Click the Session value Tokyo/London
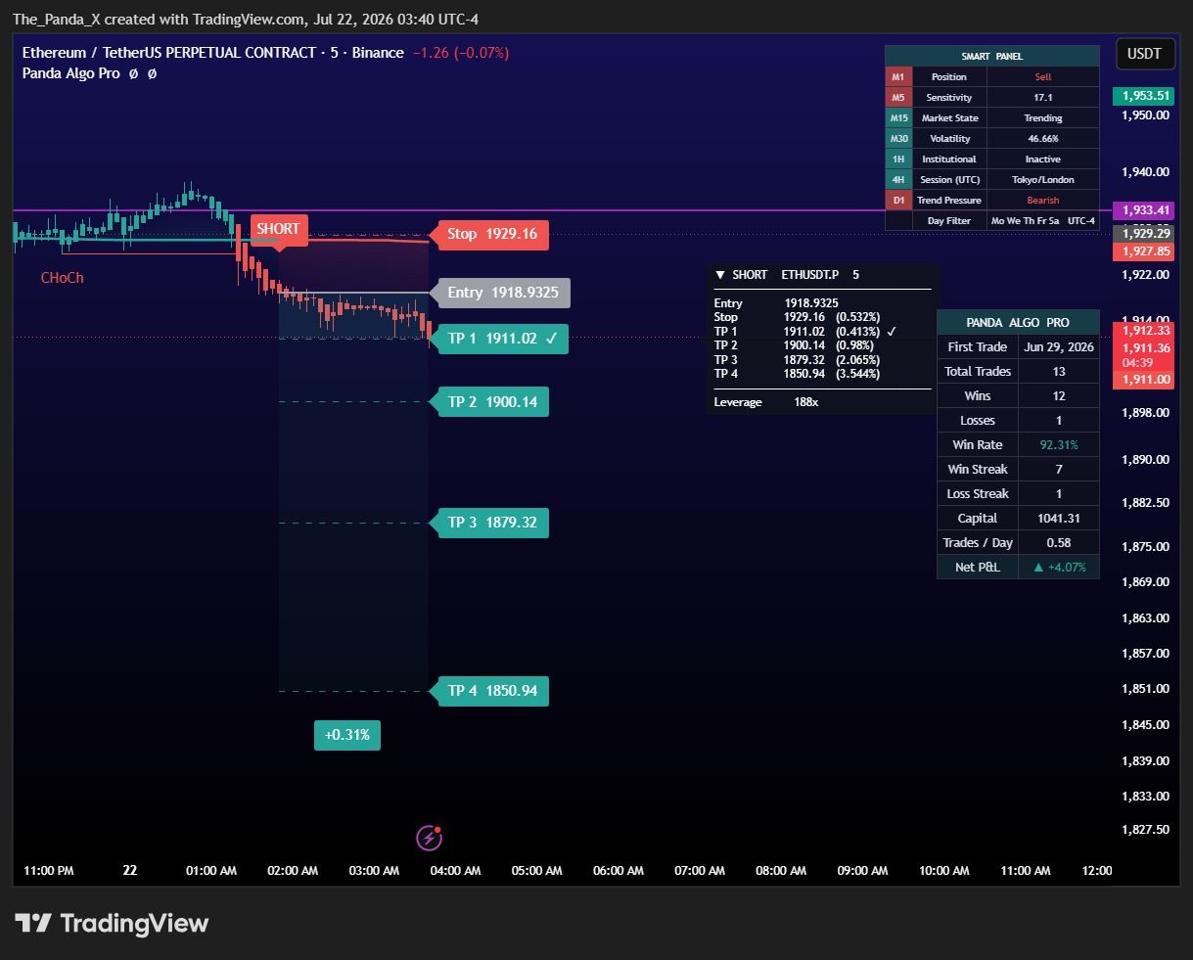 (x=1043, y=179)
